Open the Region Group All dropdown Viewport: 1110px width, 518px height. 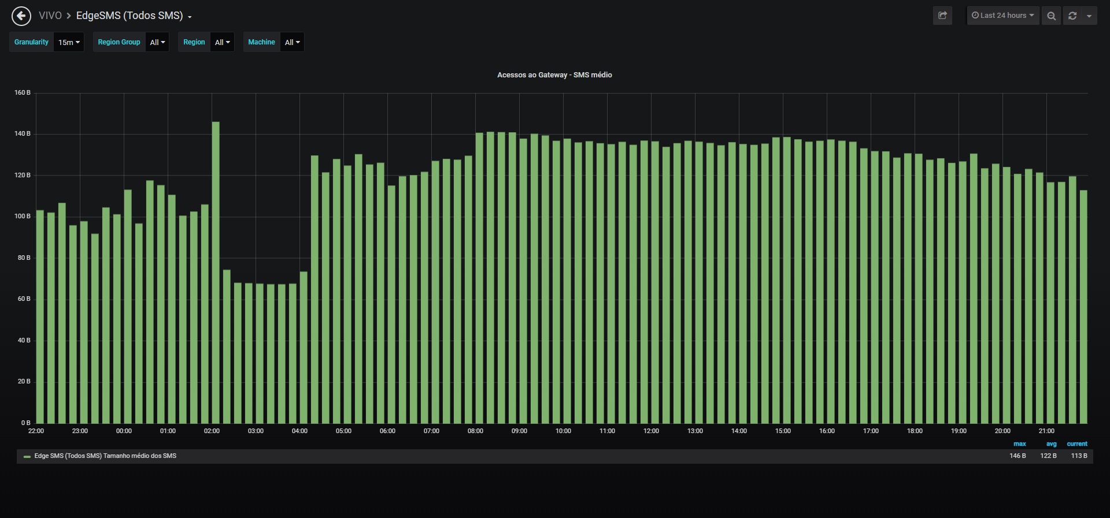pyautogui.click(x=157, y=42)
